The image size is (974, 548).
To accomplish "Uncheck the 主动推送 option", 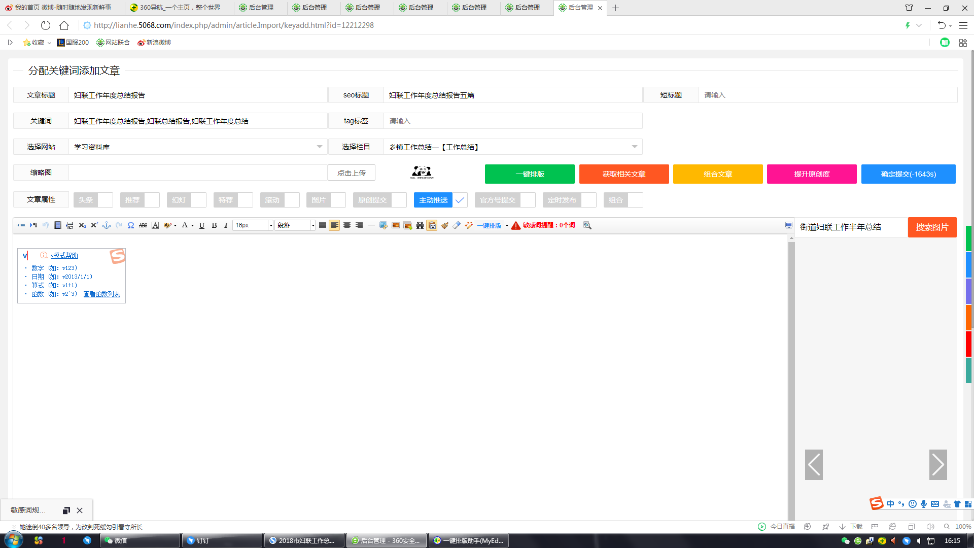I will (x=460, y=200).
